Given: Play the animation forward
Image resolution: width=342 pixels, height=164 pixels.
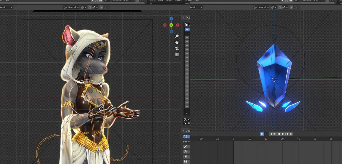Looking at the screenshot, I should click(283, 134).
